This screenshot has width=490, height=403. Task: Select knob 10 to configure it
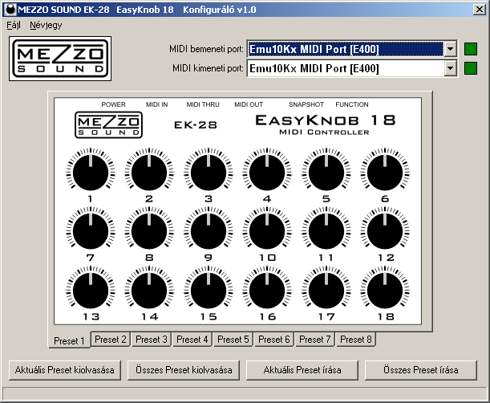click(x=267, y=231)
